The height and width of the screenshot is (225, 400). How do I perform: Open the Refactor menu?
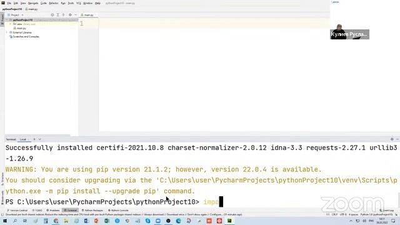point(54,3)
